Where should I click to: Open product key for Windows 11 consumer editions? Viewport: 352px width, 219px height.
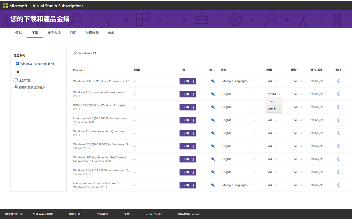click(x=213, y=94)
